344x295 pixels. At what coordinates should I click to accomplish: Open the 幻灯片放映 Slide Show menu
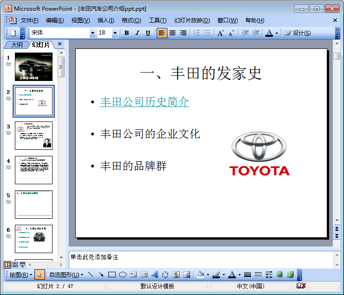point(192,20)
